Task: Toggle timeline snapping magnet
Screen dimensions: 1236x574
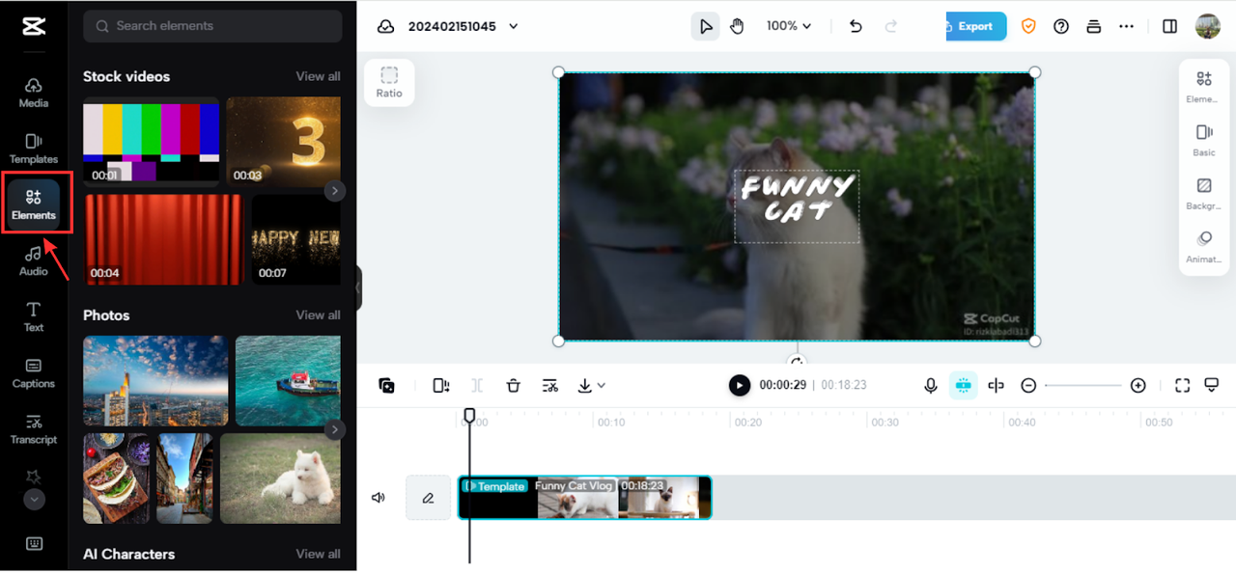Action: click(963, 385)
